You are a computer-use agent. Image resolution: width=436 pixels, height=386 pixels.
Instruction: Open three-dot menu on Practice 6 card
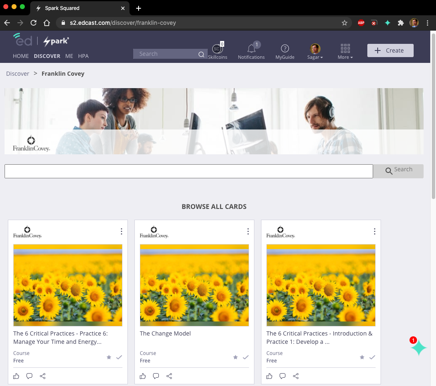[122, 231]
